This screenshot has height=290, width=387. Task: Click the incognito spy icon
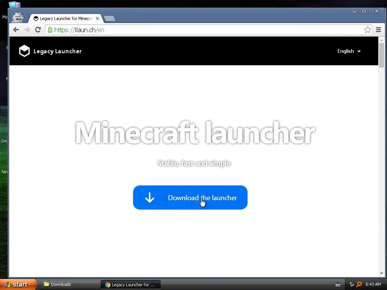tap(18, 17)
